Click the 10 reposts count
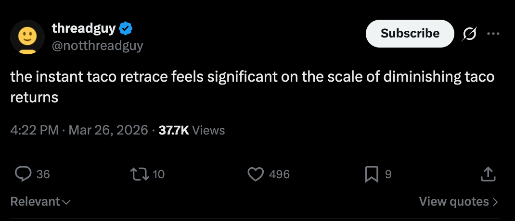515x221 pixels. point(159,174)
